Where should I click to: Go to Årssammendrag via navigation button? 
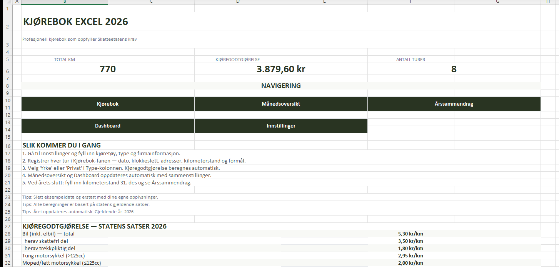pos(454,104)
